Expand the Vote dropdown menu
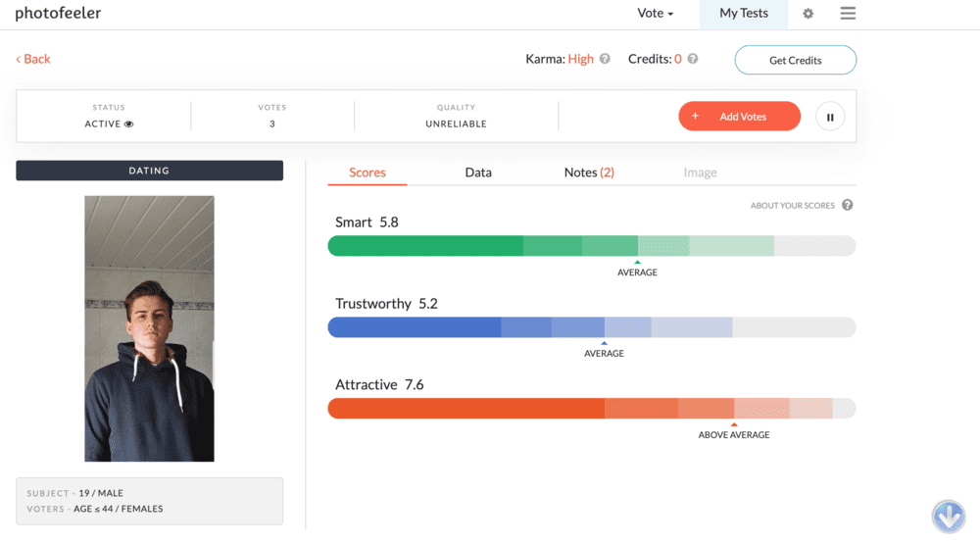 pyautogui.click(x=656, y=14)
